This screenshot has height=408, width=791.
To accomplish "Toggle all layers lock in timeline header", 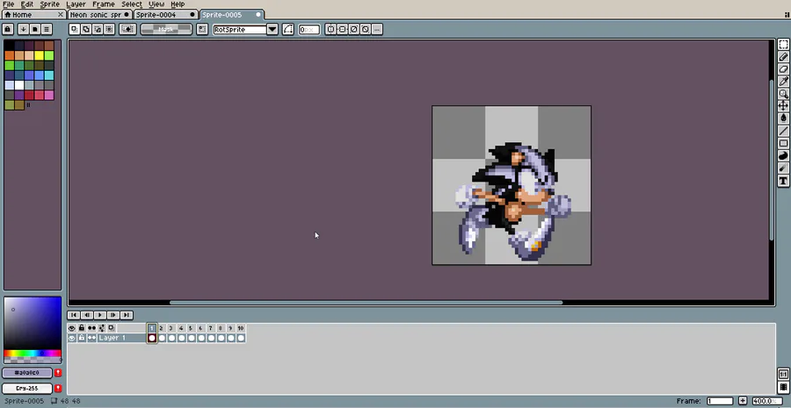I will tap(81, 328).
